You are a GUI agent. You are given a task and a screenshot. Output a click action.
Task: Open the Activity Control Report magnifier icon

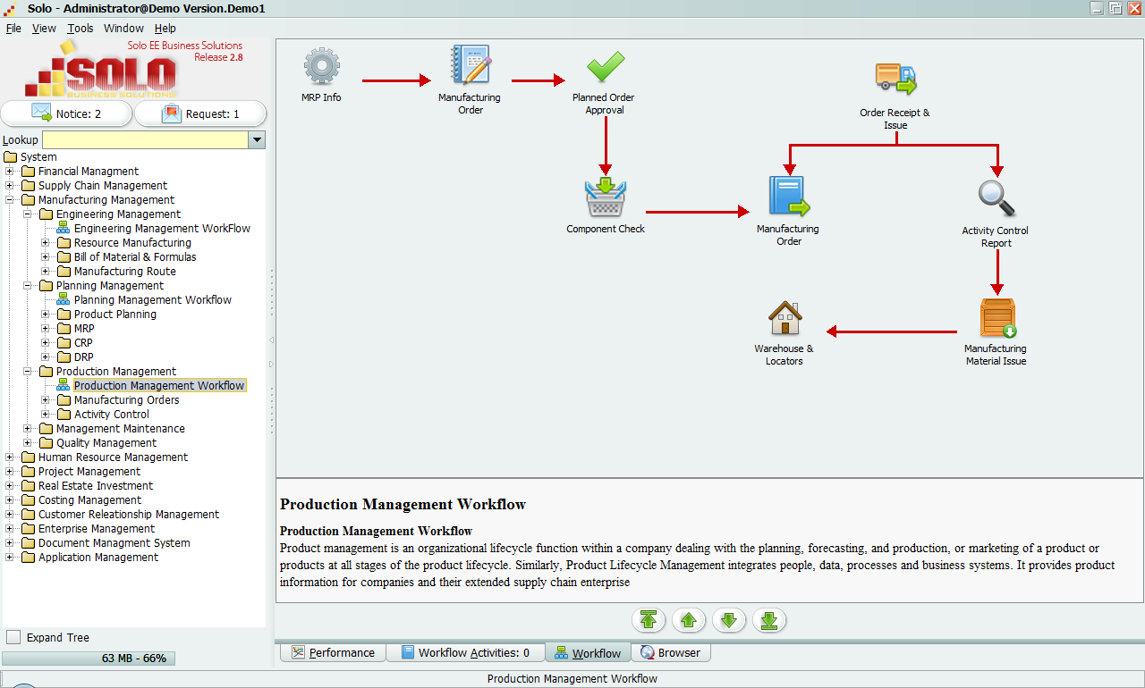(x=996, y=199)
